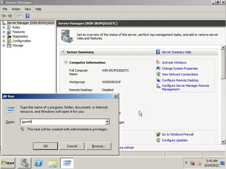
Task: Click the Activate Windows key icon
Action: click(x=158, y=62)
